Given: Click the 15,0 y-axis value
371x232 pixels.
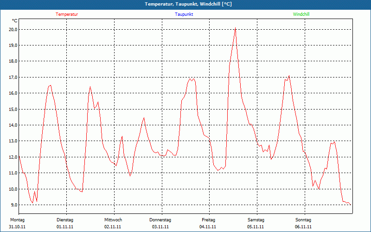Looking at the screenshot, I should click(x=13, y=110).
